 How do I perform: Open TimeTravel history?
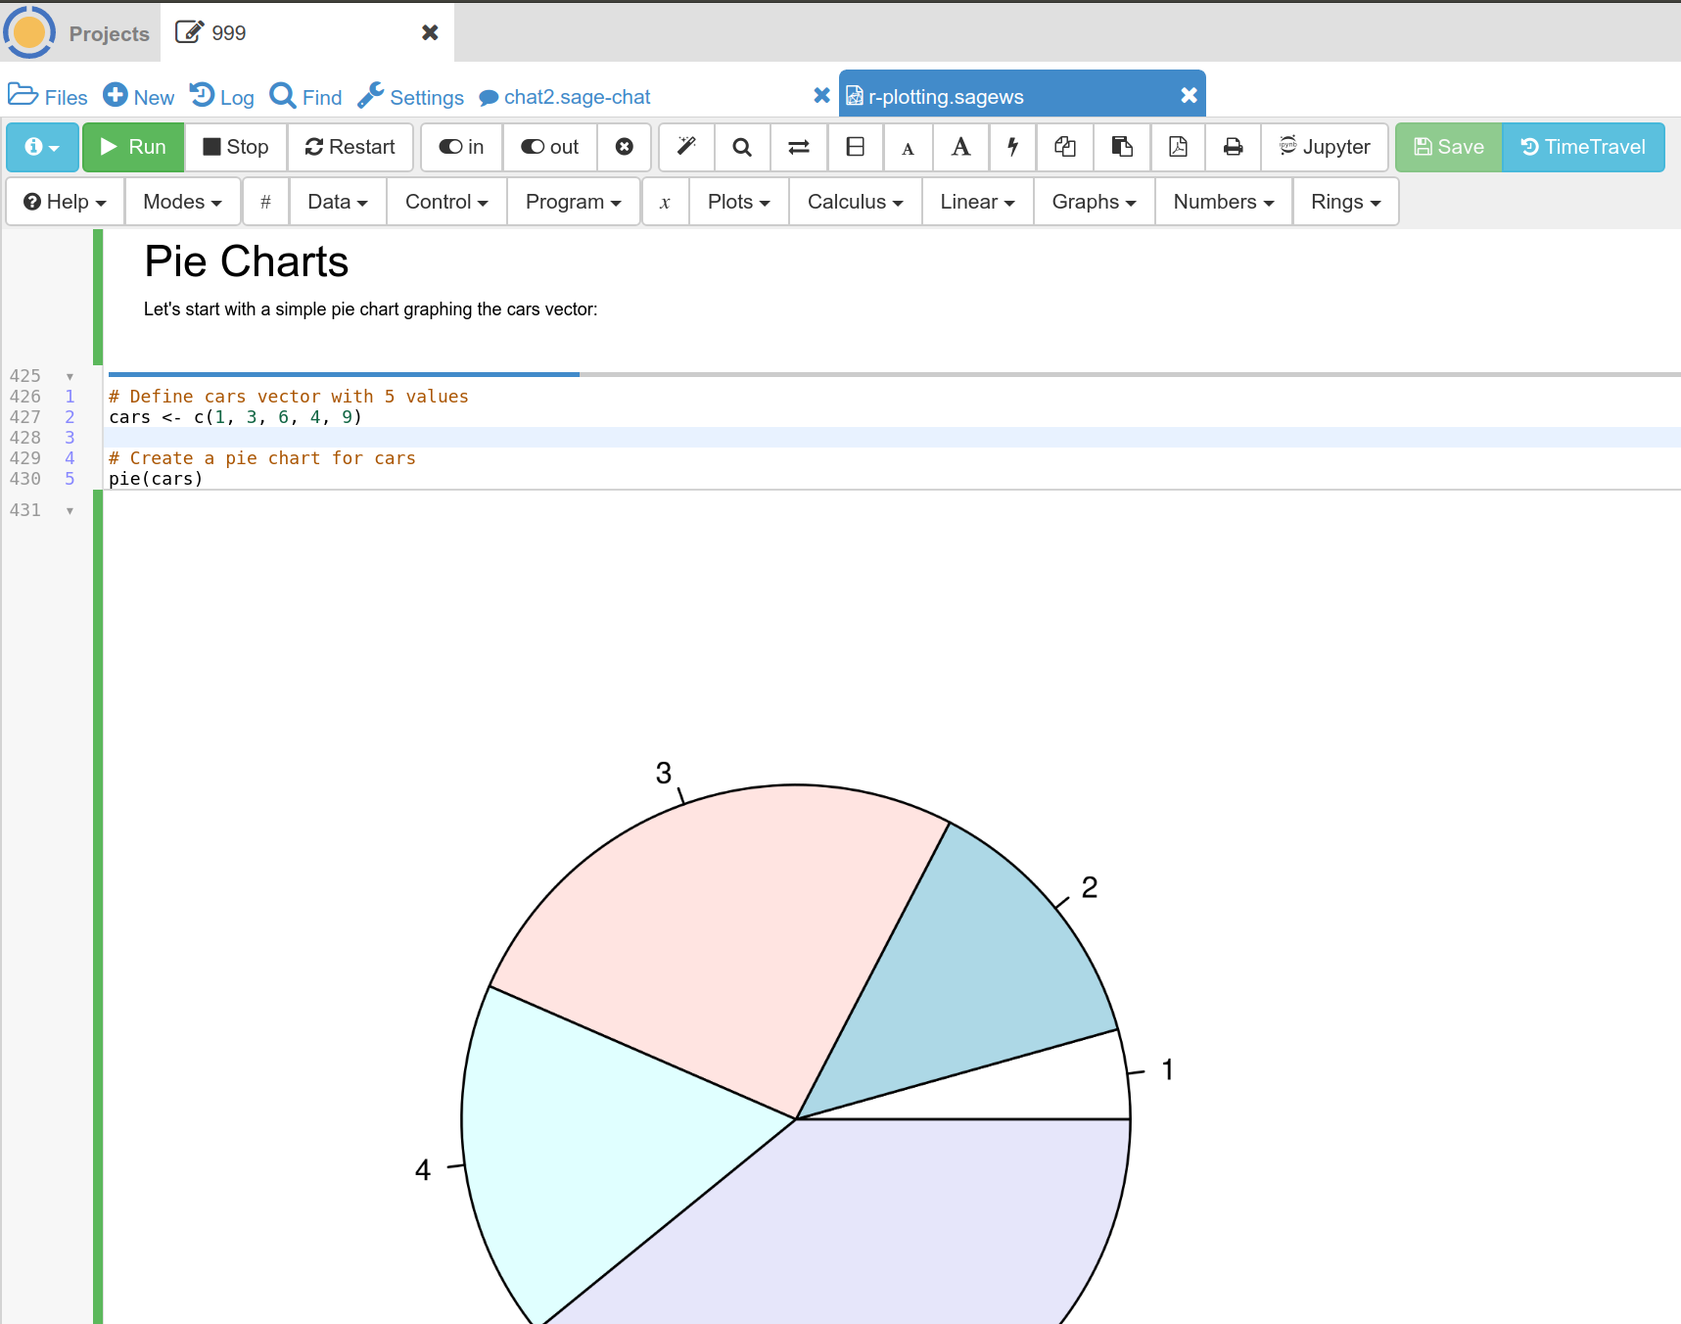click(x=1582, y=147)
